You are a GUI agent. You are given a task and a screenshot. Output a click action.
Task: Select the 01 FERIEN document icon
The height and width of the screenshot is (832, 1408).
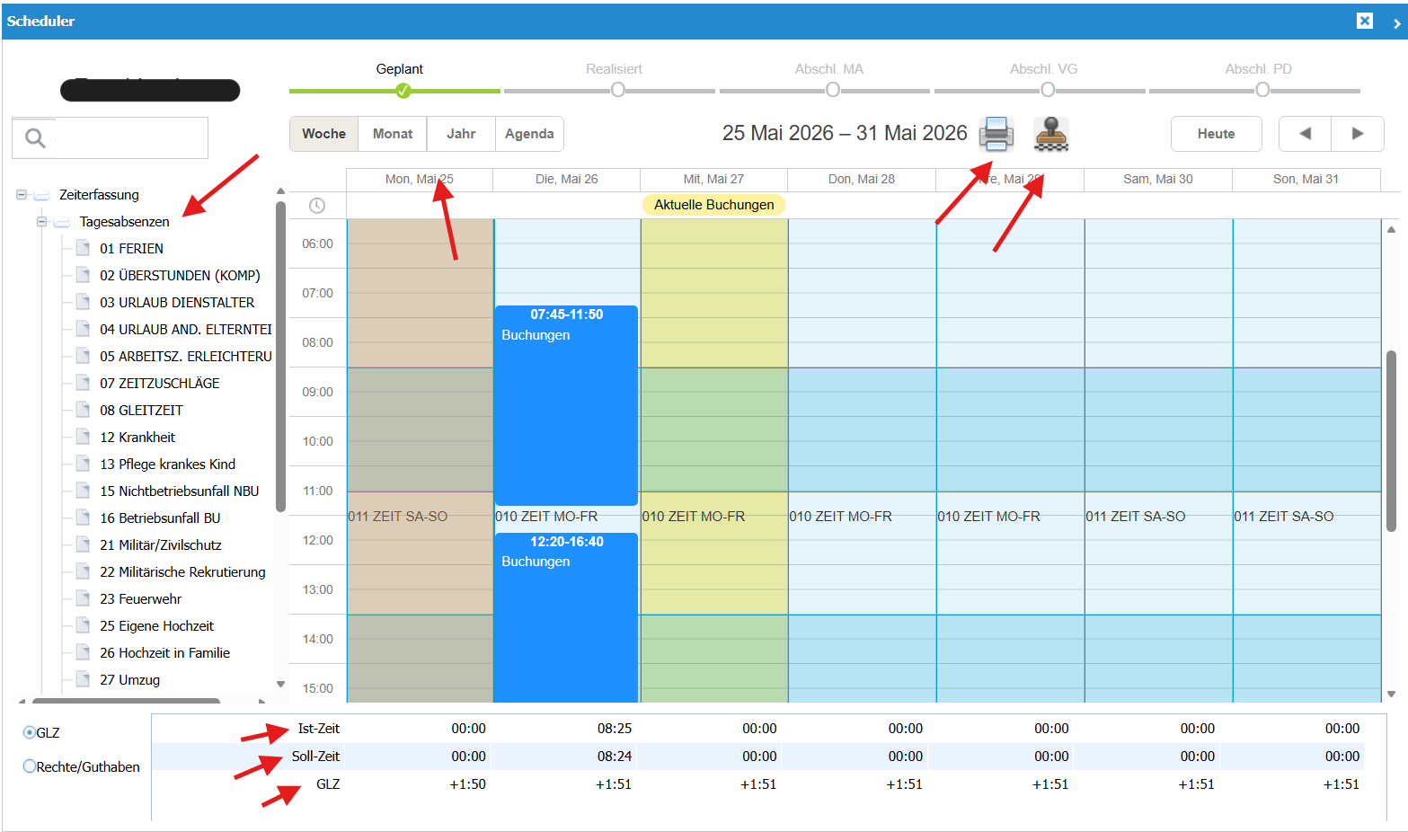tap(83, 248)
